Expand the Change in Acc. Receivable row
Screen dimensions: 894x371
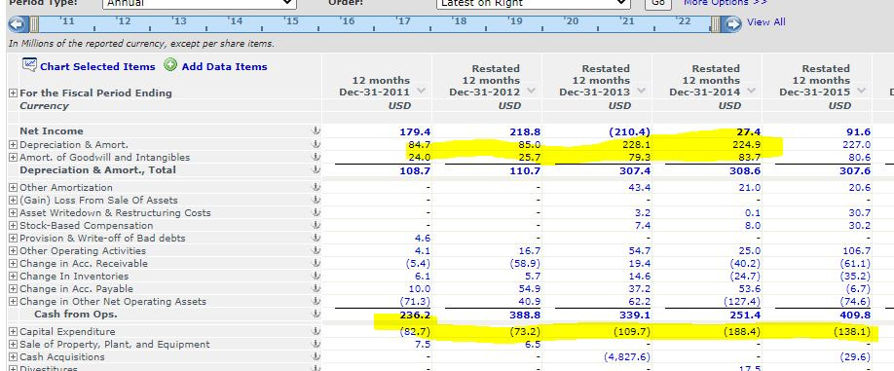[x=13, y=263]
